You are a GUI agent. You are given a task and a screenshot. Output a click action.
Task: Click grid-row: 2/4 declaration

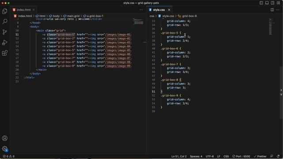click(x=178, y=41)
